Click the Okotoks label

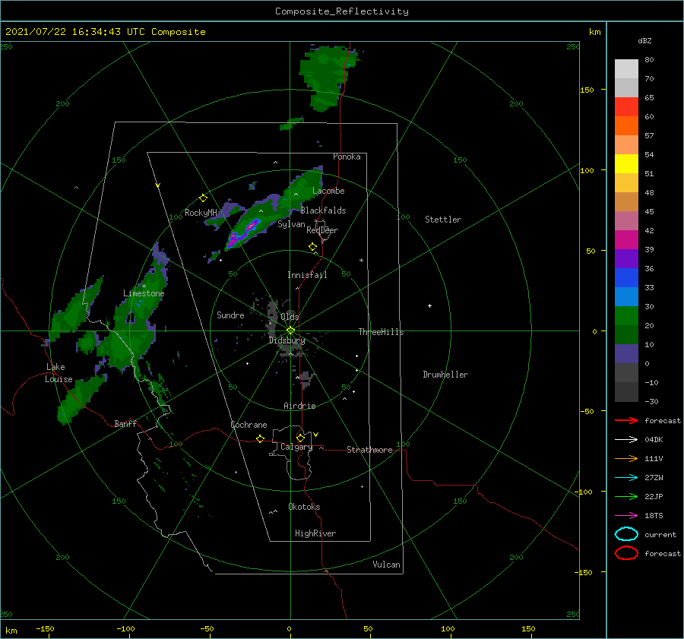coord(304,507)
